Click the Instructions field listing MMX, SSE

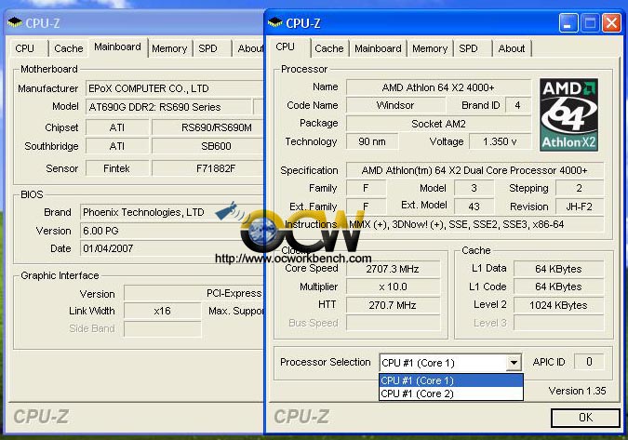[475, 224]
